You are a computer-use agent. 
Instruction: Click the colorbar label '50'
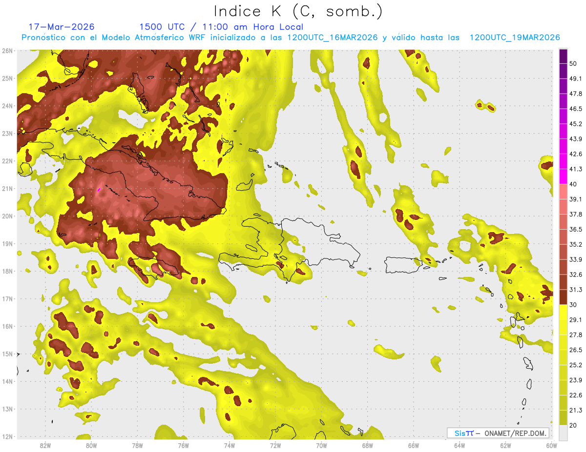(573, 64)
